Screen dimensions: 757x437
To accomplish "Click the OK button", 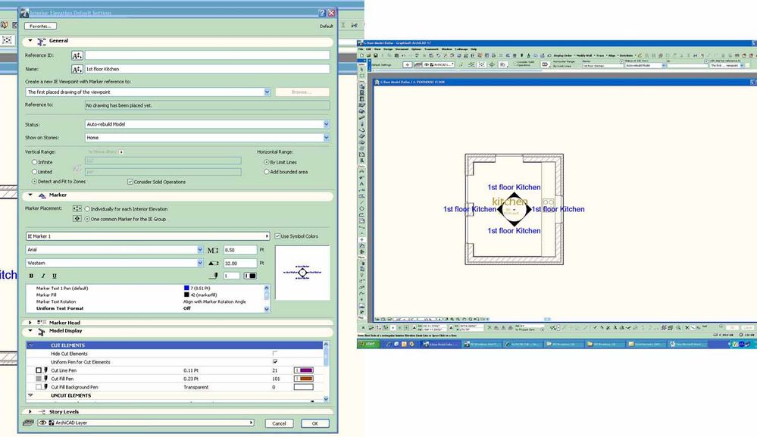I will 314,423.
